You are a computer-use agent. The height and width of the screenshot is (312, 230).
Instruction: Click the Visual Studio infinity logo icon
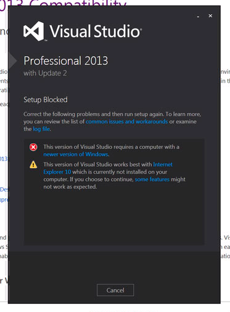(33, 31)
